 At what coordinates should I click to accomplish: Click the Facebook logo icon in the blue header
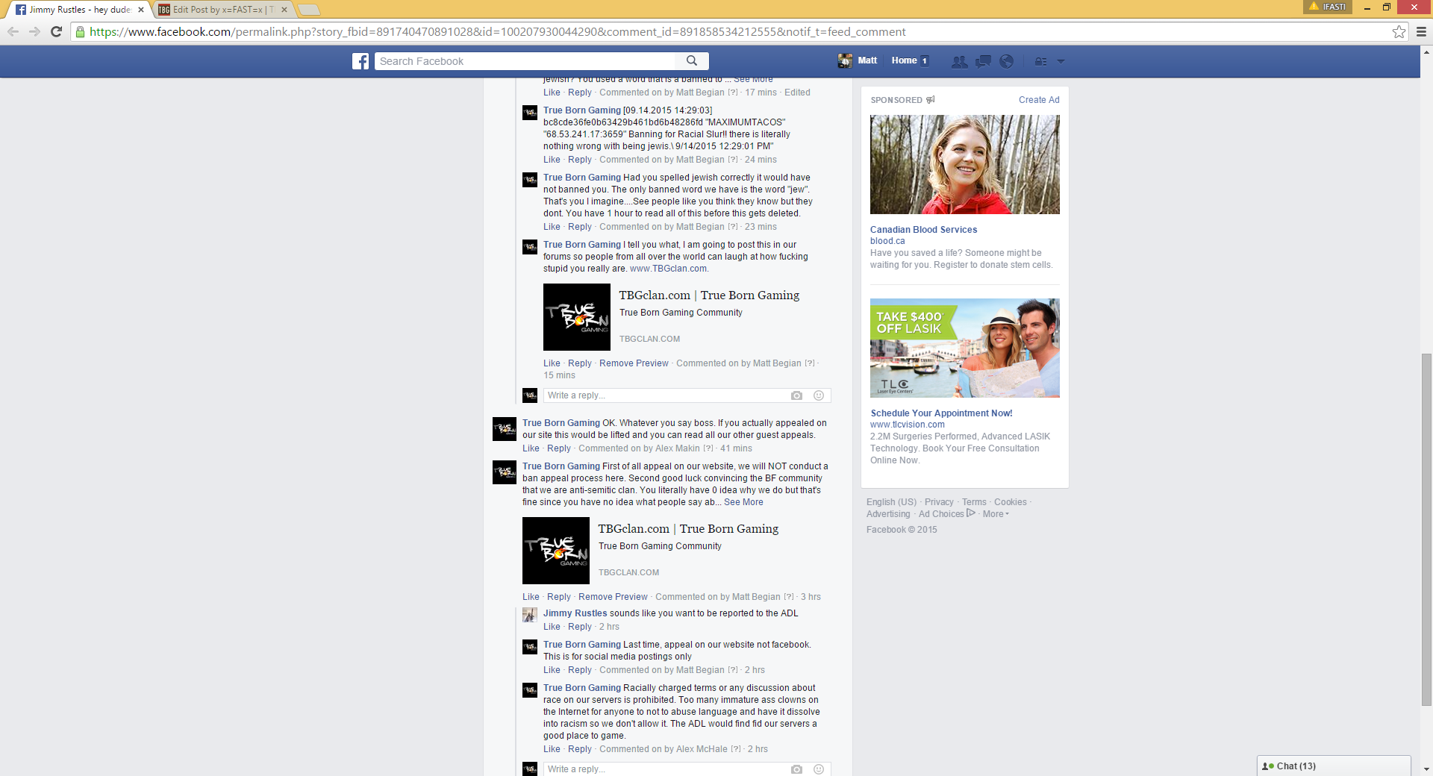360,61
